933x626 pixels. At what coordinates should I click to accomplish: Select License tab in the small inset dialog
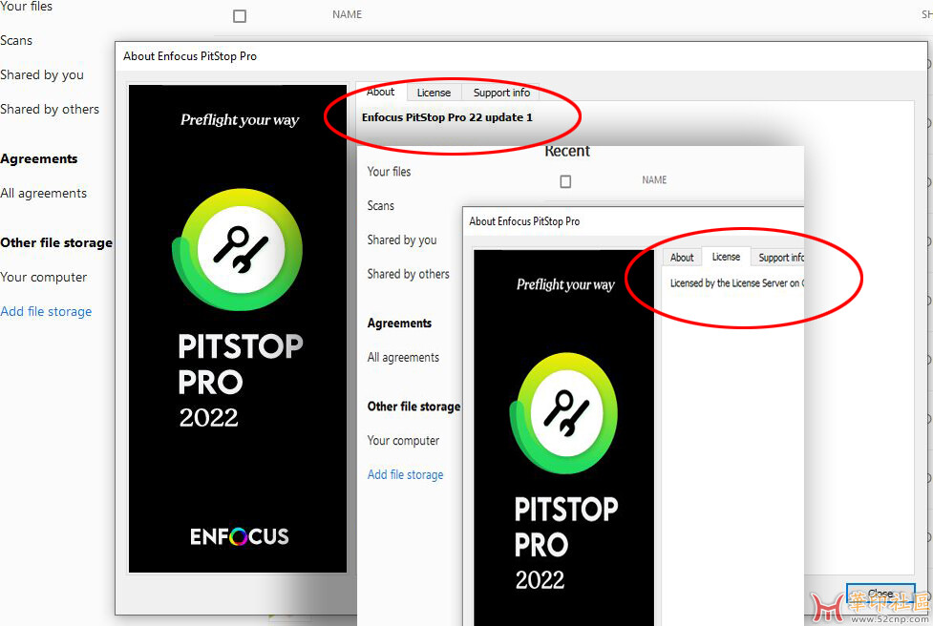pos(726,257)
